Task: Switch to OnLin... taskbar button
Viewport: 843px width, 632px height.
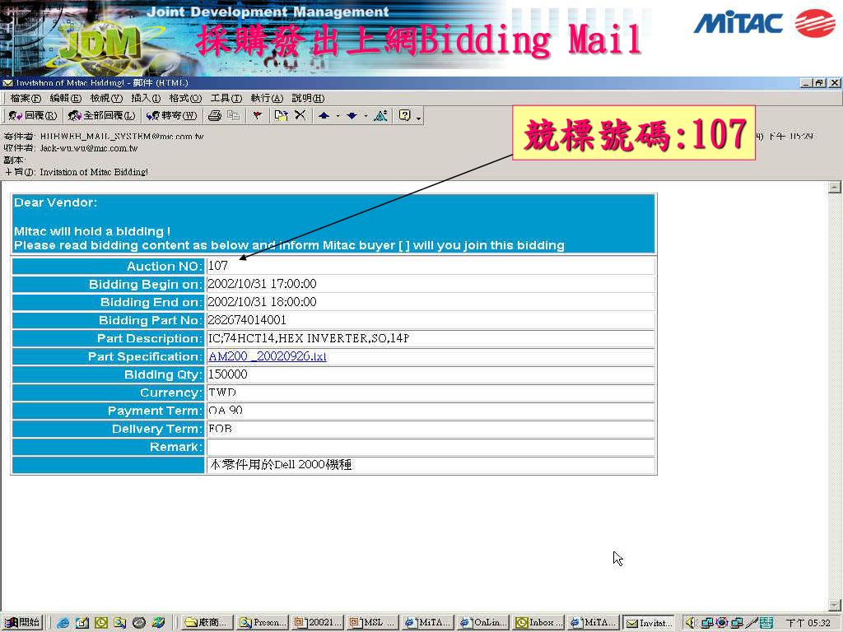Action: [x=482, y=622]
